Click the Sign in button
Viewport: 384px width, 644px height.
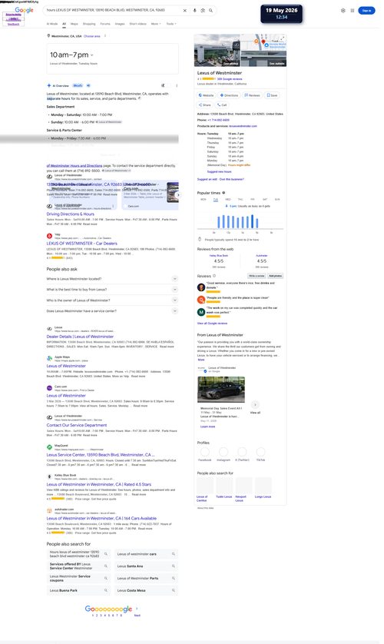(366, 11)
